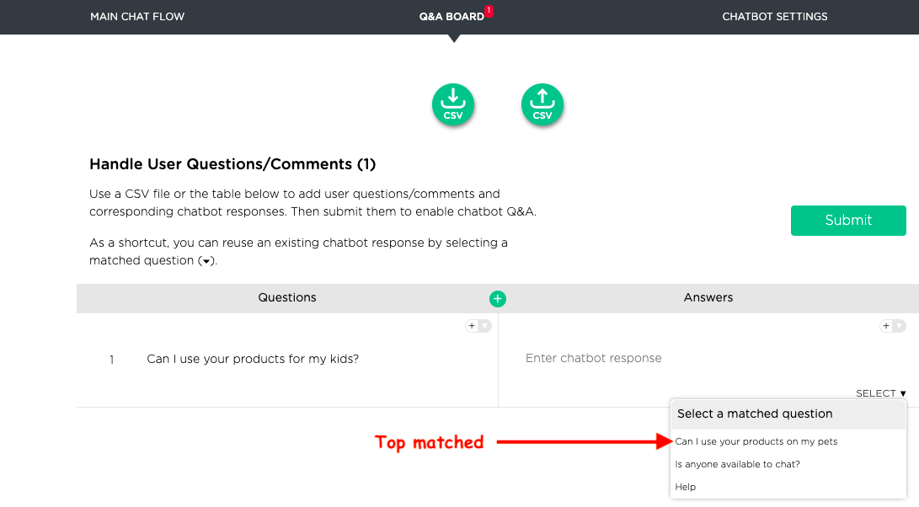This screenshot has height=507, width=919.
Task: Select the 'Answers' column header
Action: (x=708, y=298)
